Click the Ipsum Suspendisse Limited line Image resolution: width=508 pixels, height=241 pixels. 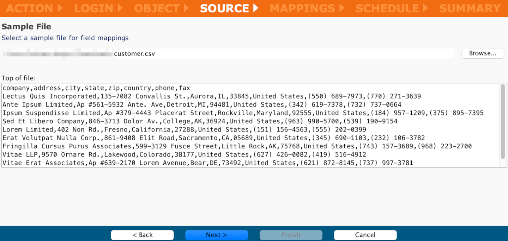[243, 113]
